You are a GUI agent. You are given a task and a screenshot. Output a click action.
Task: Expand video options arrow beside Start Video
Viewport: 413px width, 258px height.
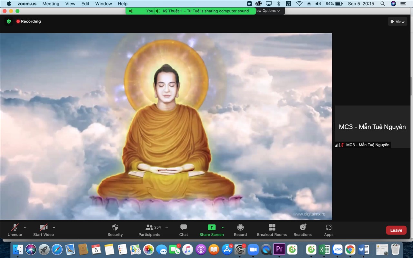point(54,227)
